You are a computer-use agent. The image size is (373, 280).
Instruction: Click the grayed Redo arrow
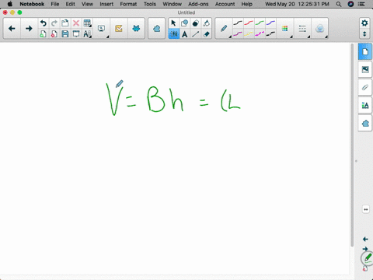[x=54, y=23]
